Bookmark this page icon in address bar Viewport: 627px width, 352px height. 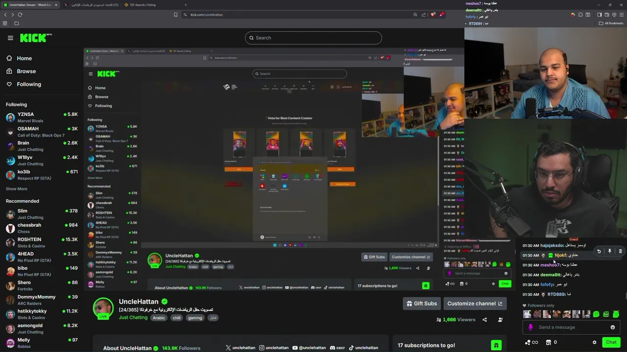(175, 15)
